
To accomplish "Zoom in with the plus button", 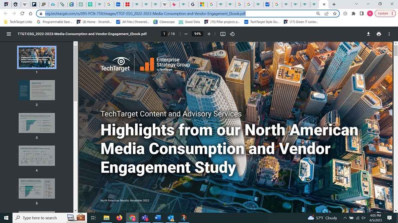I will pyautogui.click(x=209, y=34).
